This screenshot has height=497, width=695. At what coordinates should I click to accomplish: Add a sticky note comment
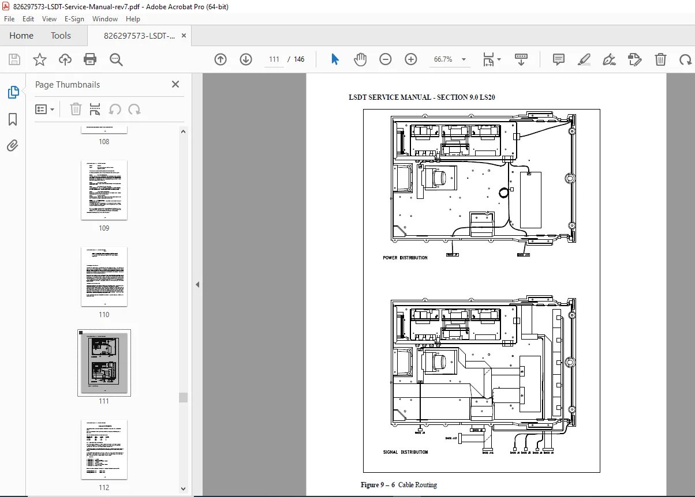pos(558,59)
